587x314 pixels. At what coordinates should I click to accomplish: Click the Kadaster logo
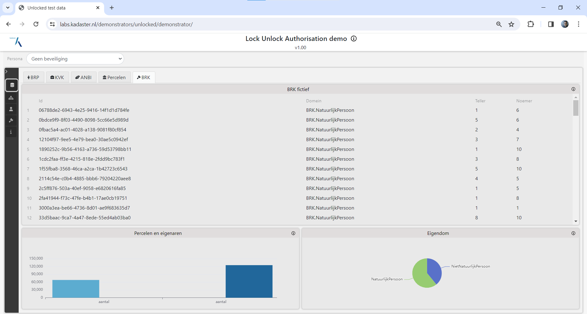click(16, 42)
